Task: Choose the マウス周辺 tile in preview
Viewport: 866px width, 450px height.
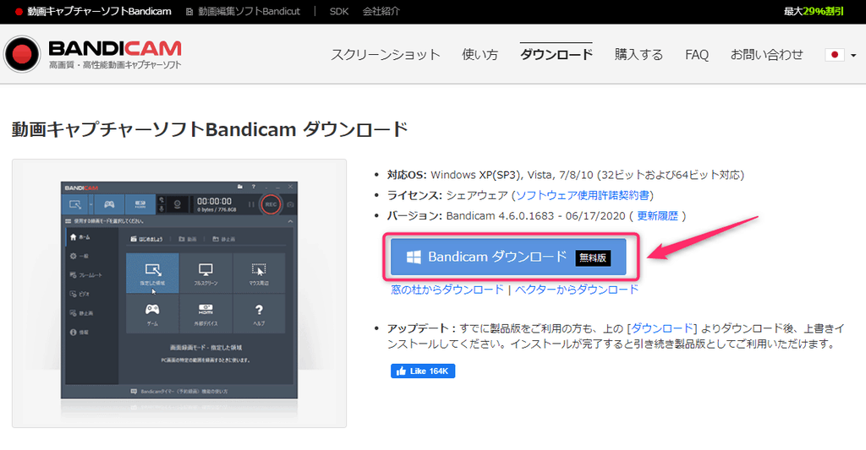Action: [x=259, y=273]
